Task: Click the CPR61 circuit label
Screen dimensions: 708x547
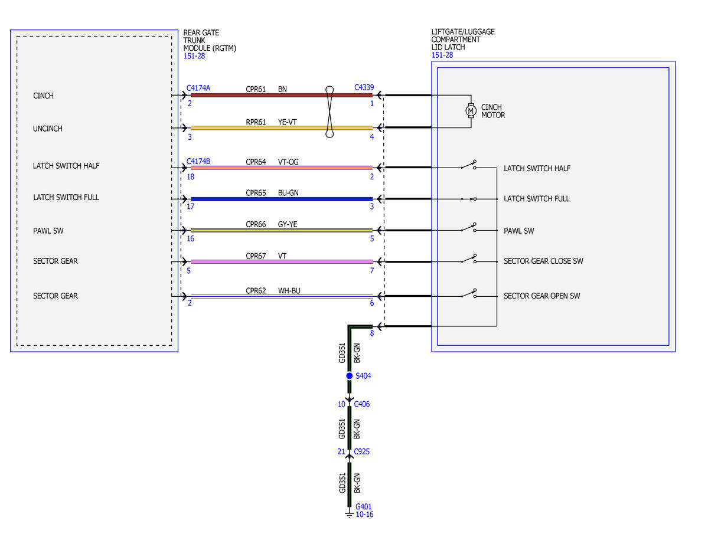Action: [256, 89]
